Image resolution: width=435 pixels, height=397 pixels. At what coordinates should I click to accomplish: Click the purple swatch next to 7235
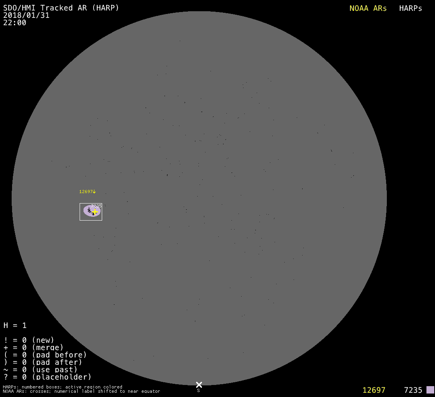pos(430,390)
